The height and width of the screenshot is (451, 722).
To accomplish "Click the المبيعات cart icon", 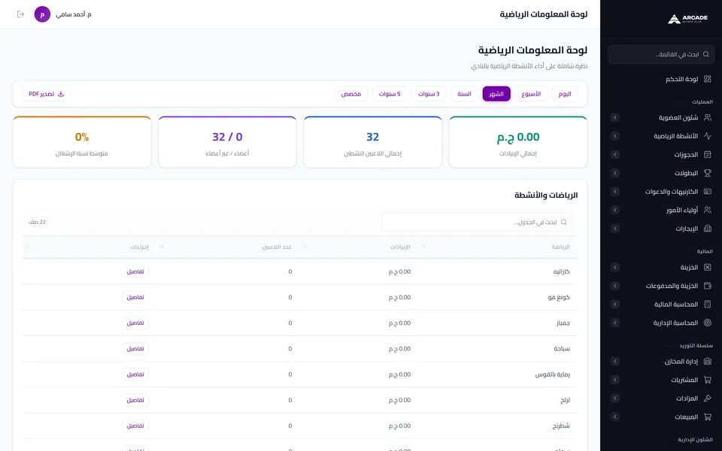I will coord(708,417).
